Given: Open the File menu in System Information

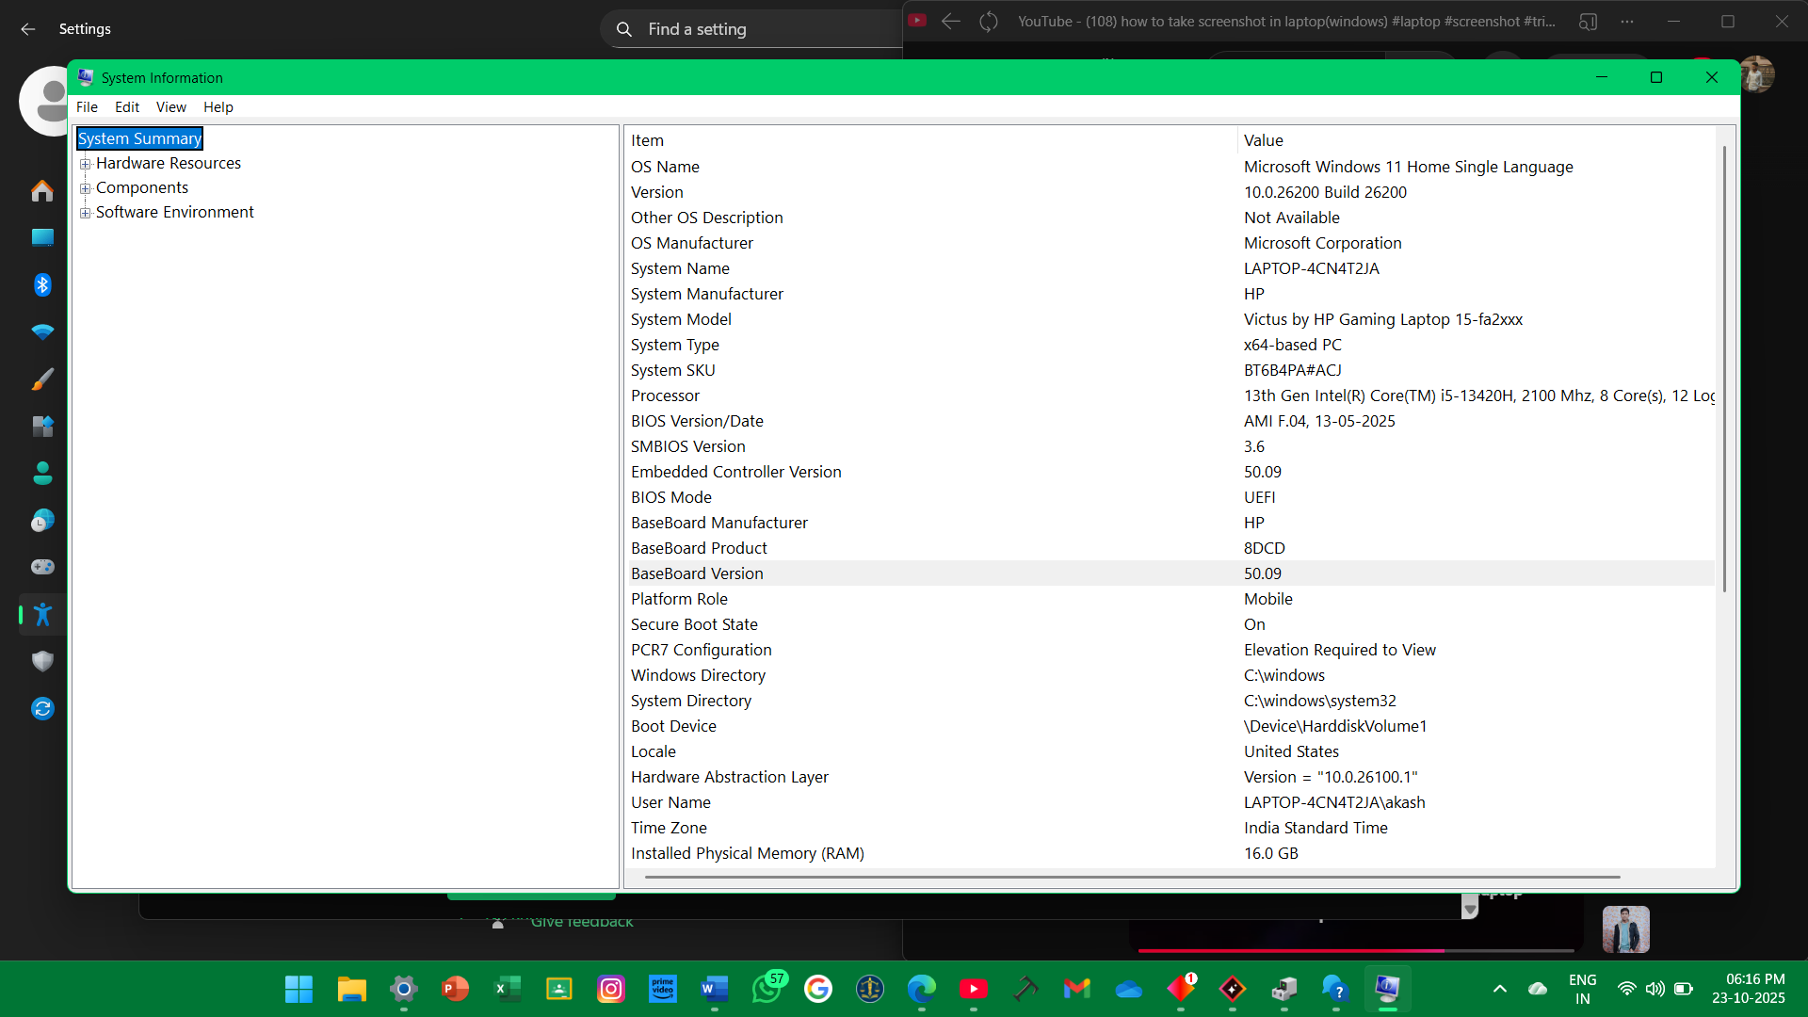Looking at the screenshot, I should point(86,106).
